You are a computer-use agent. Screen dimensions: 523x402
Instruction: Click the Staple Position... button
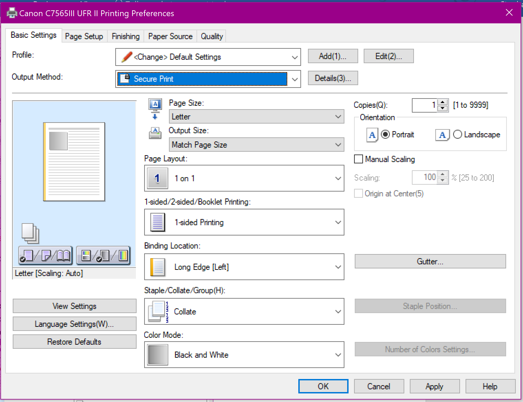430,306
